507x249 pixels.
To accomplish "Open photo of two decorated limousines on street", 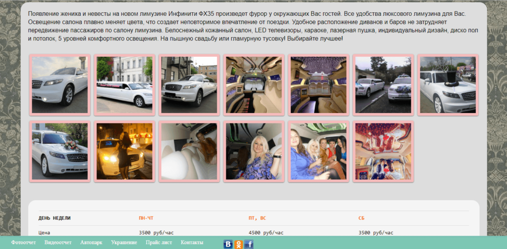I will [x=383, y=85].
